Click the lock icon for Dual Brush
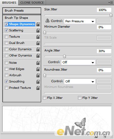The height and width of the screenshot is (139, 114). [x=38, y=43]
